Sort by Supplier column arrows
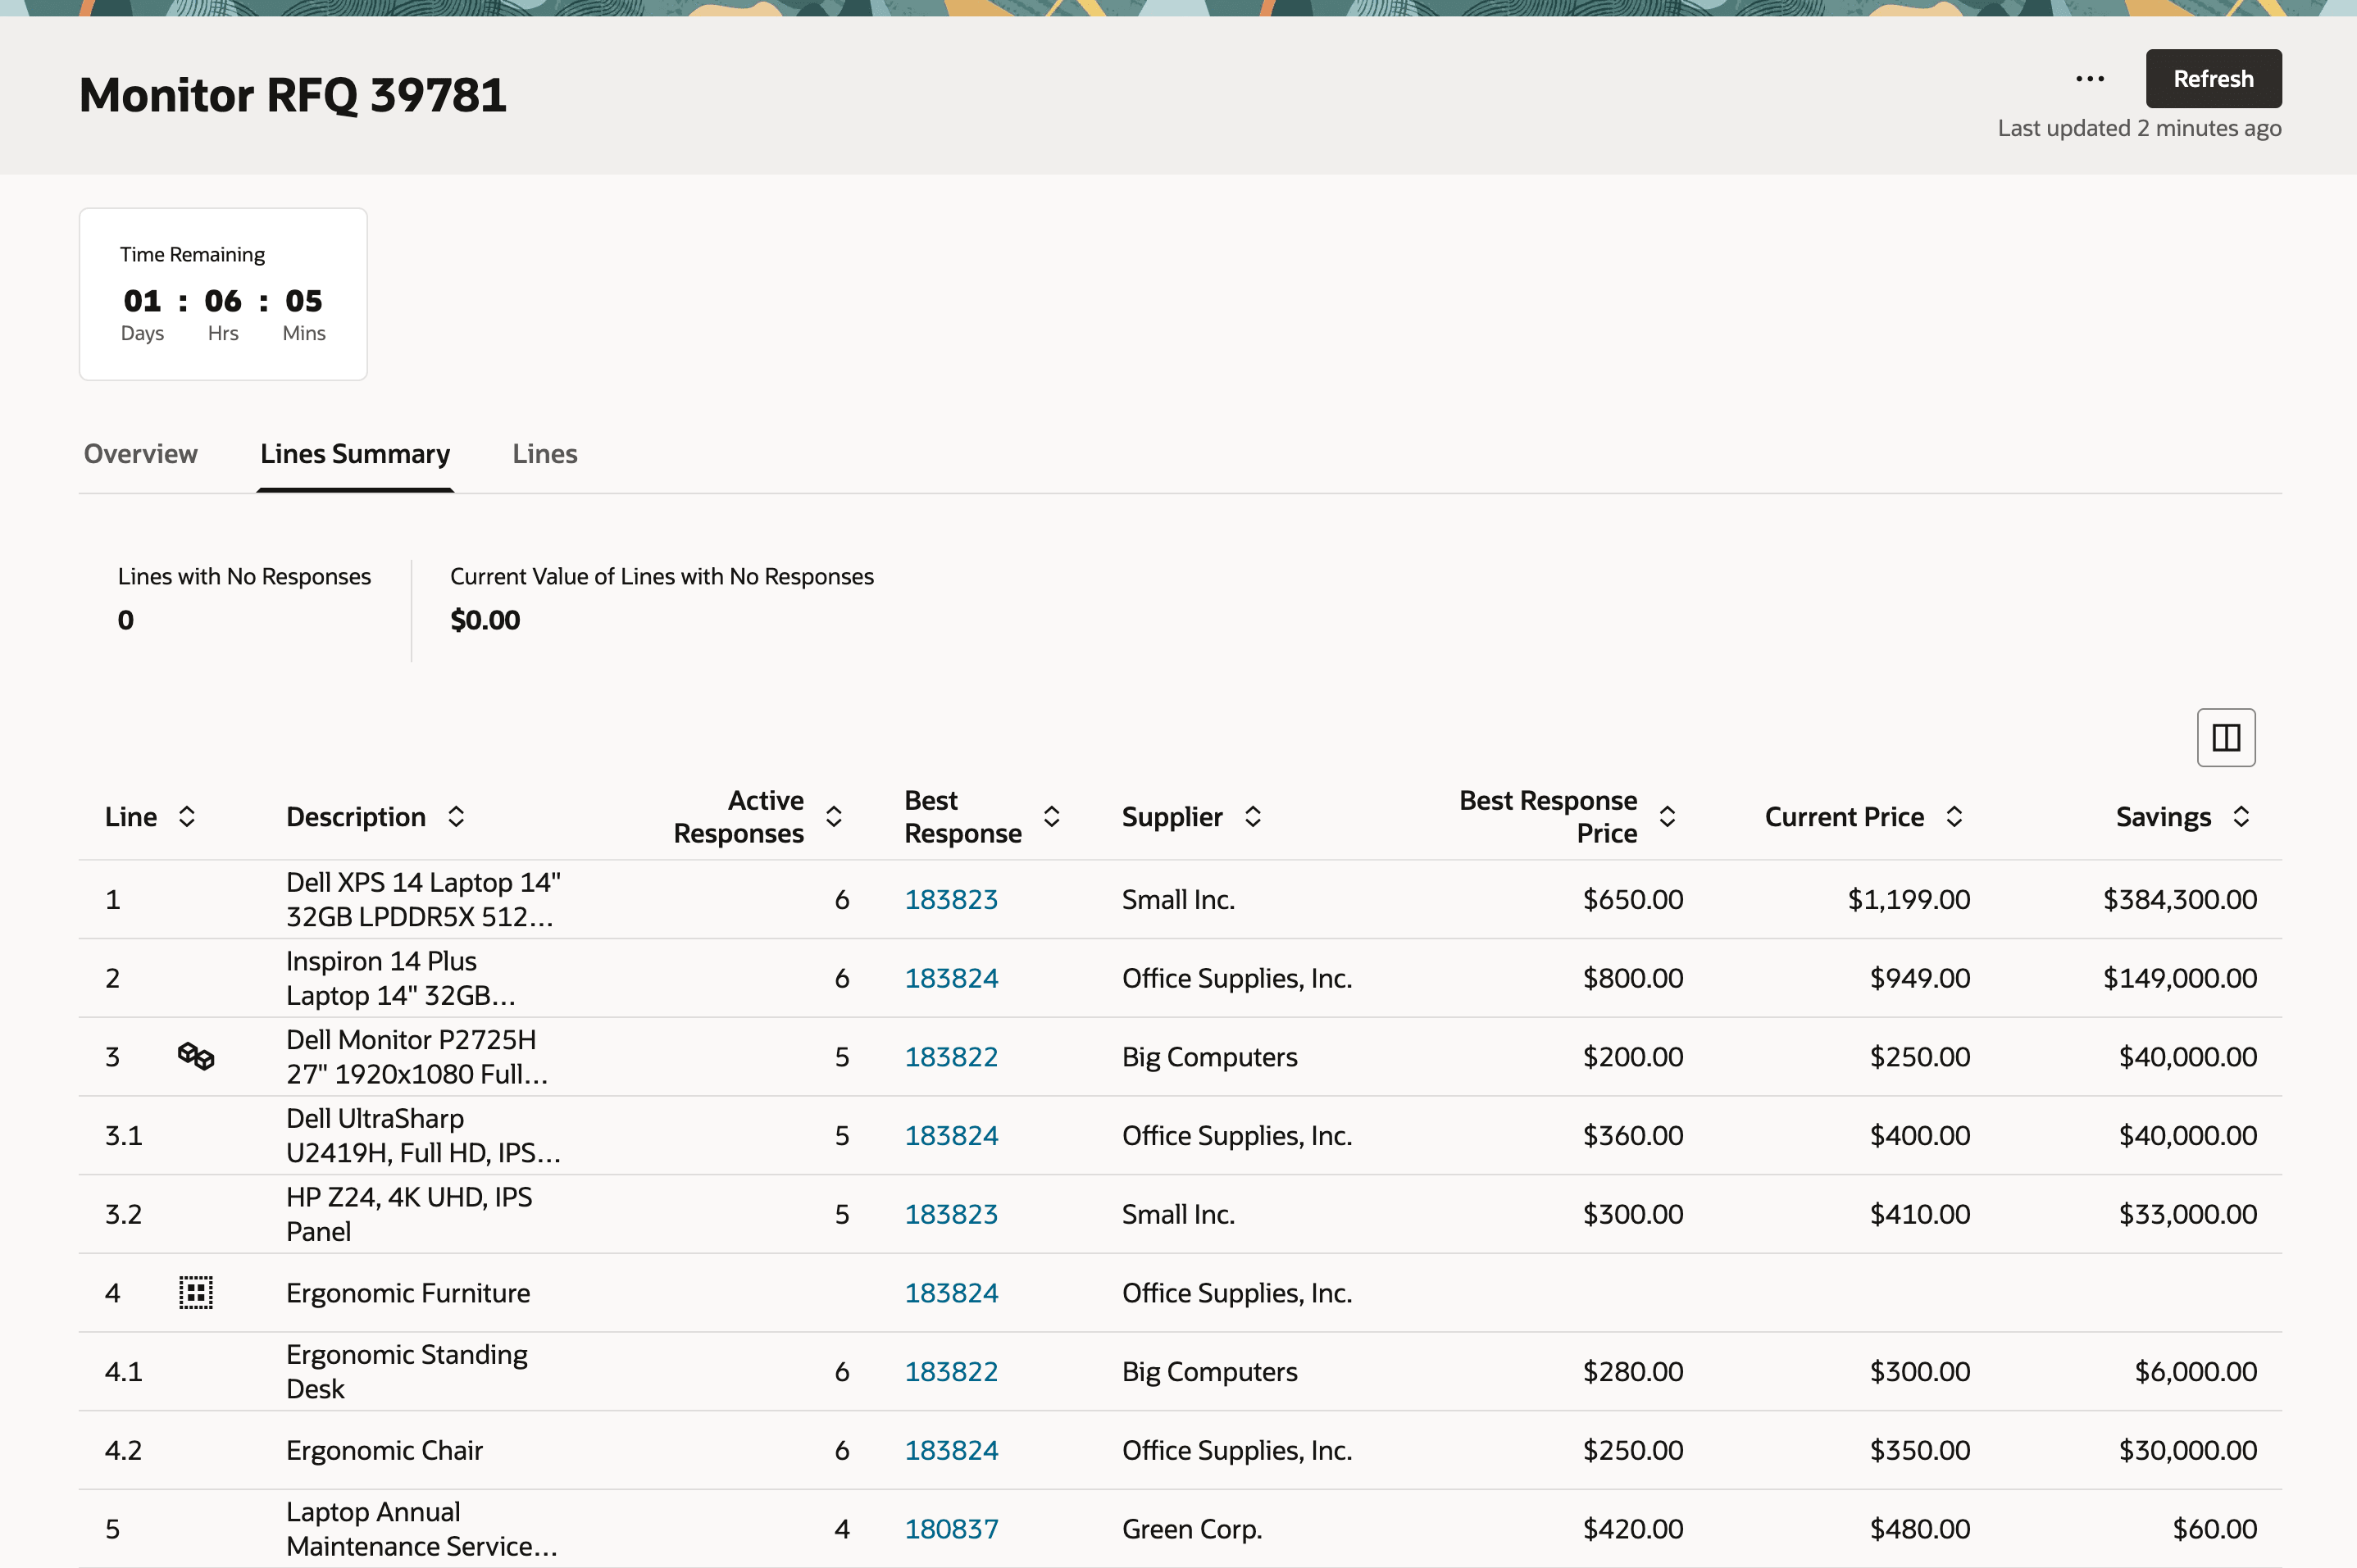2357x1568 pixels. 1253,817
